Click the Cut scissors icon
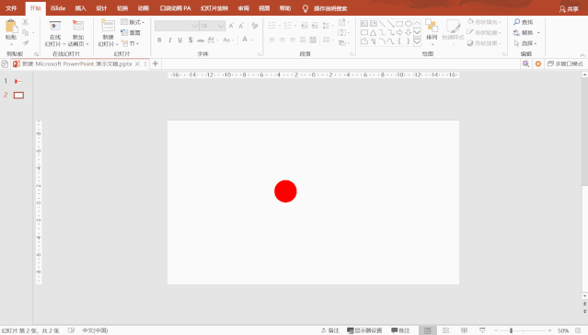The height and width of the screenshot is (335, 588). (x=25, y=22)
